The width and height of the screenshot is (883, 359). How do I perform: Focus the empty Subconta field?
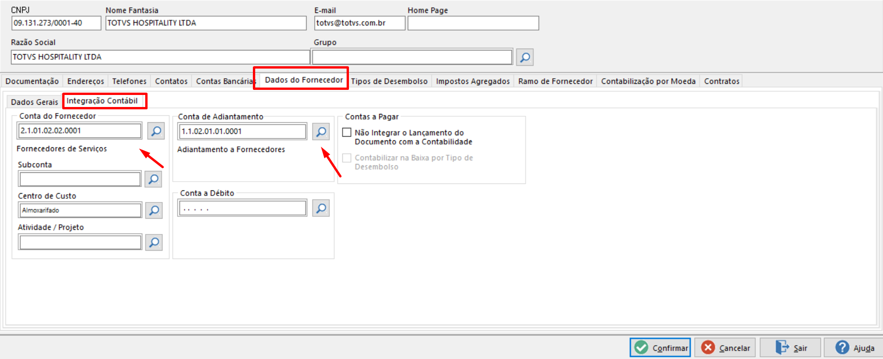click(x=80, y=179)
